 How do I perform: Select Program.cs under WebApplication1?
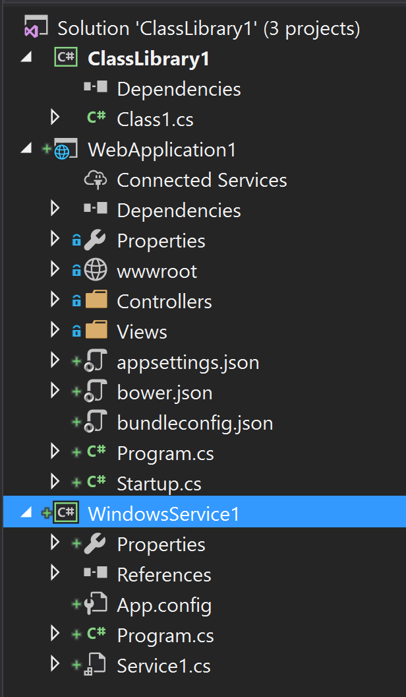coord(165,453)
